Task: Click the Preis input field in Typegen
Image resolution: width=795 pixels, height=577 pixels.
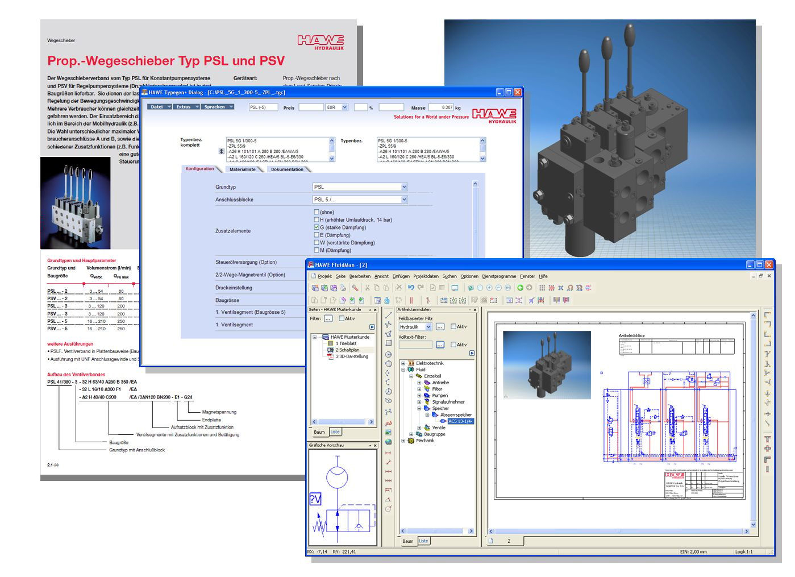Action: click(311, 107)
